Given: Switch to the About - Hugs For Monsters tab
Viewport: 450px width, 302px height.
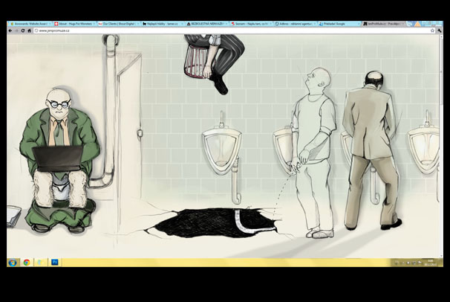Looking at the screenshot, I should 73,24.
